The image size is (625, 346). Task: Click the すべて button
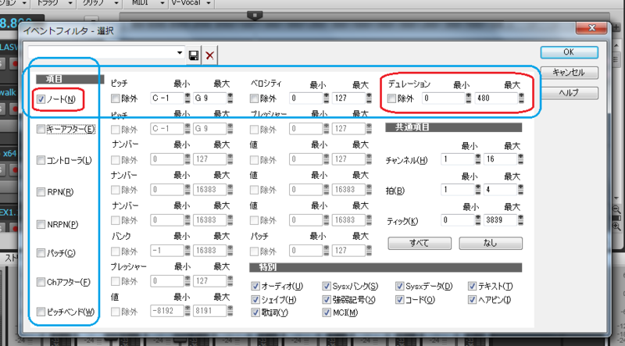click(420, 243)
